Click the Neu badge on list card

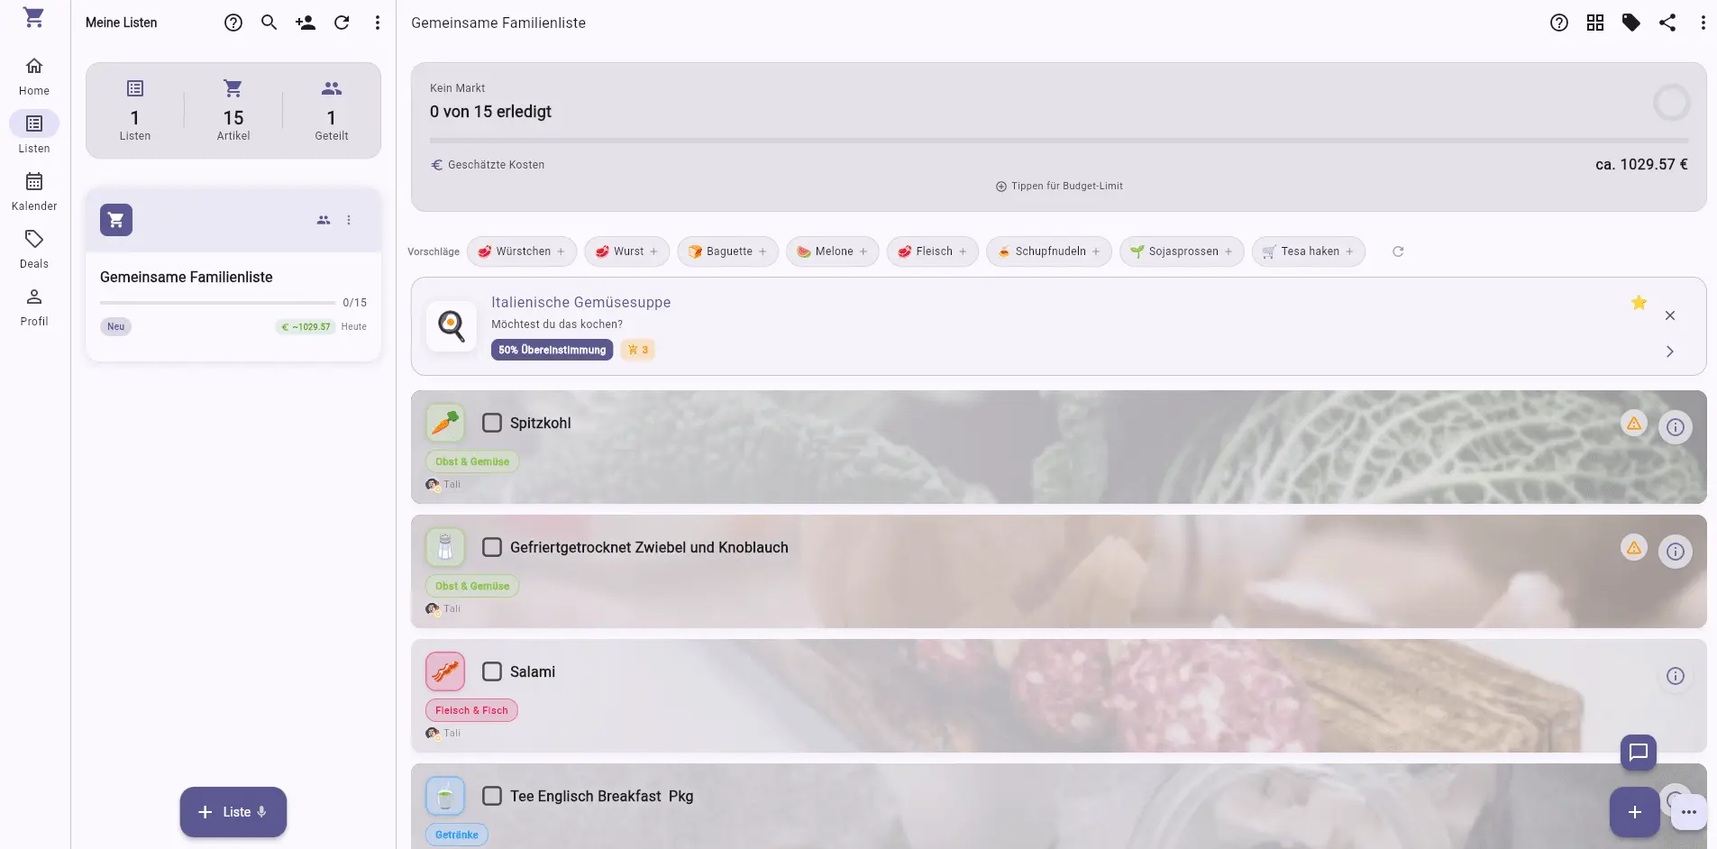point(116,326)
